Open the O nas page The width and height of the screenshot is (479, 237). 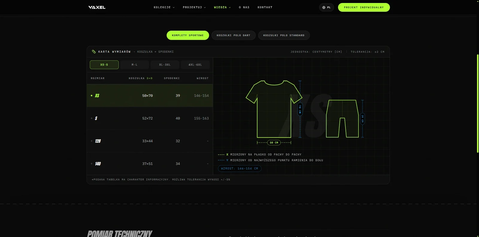244,7
